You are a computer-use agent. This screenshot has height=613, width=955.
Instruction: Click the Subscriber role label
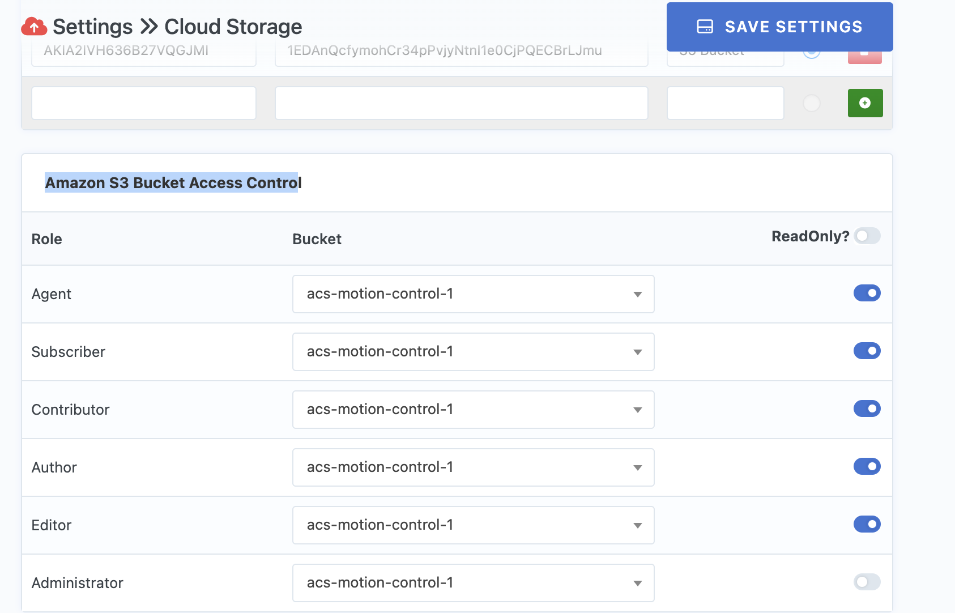[x=69, y=352]
